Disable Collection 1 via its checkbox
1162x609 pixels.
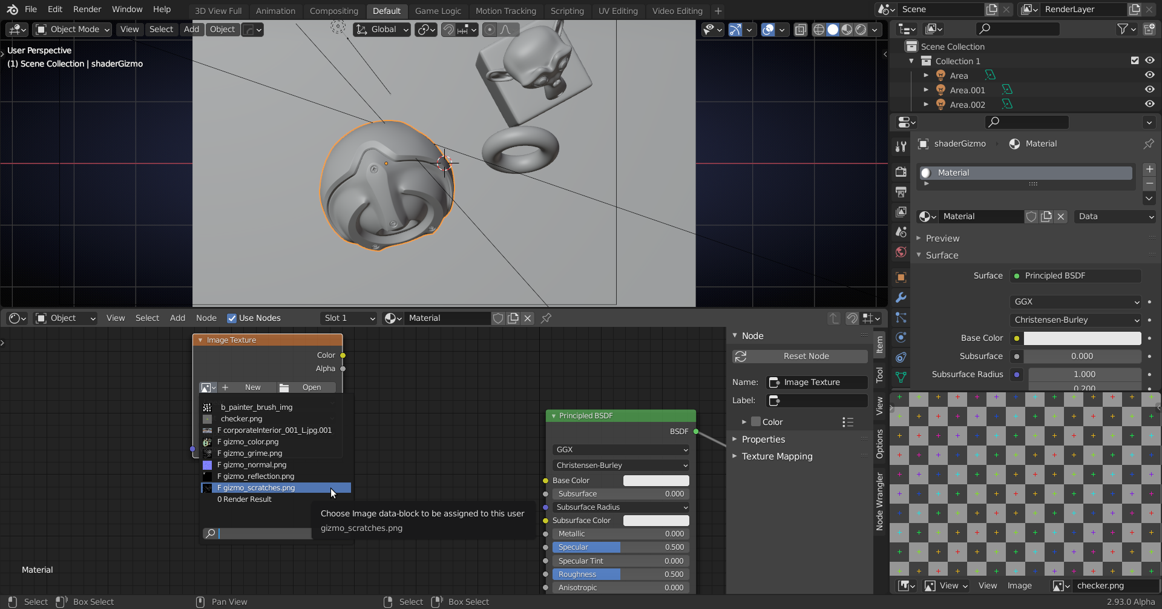pyautogui.click(x=1134, y=60)
